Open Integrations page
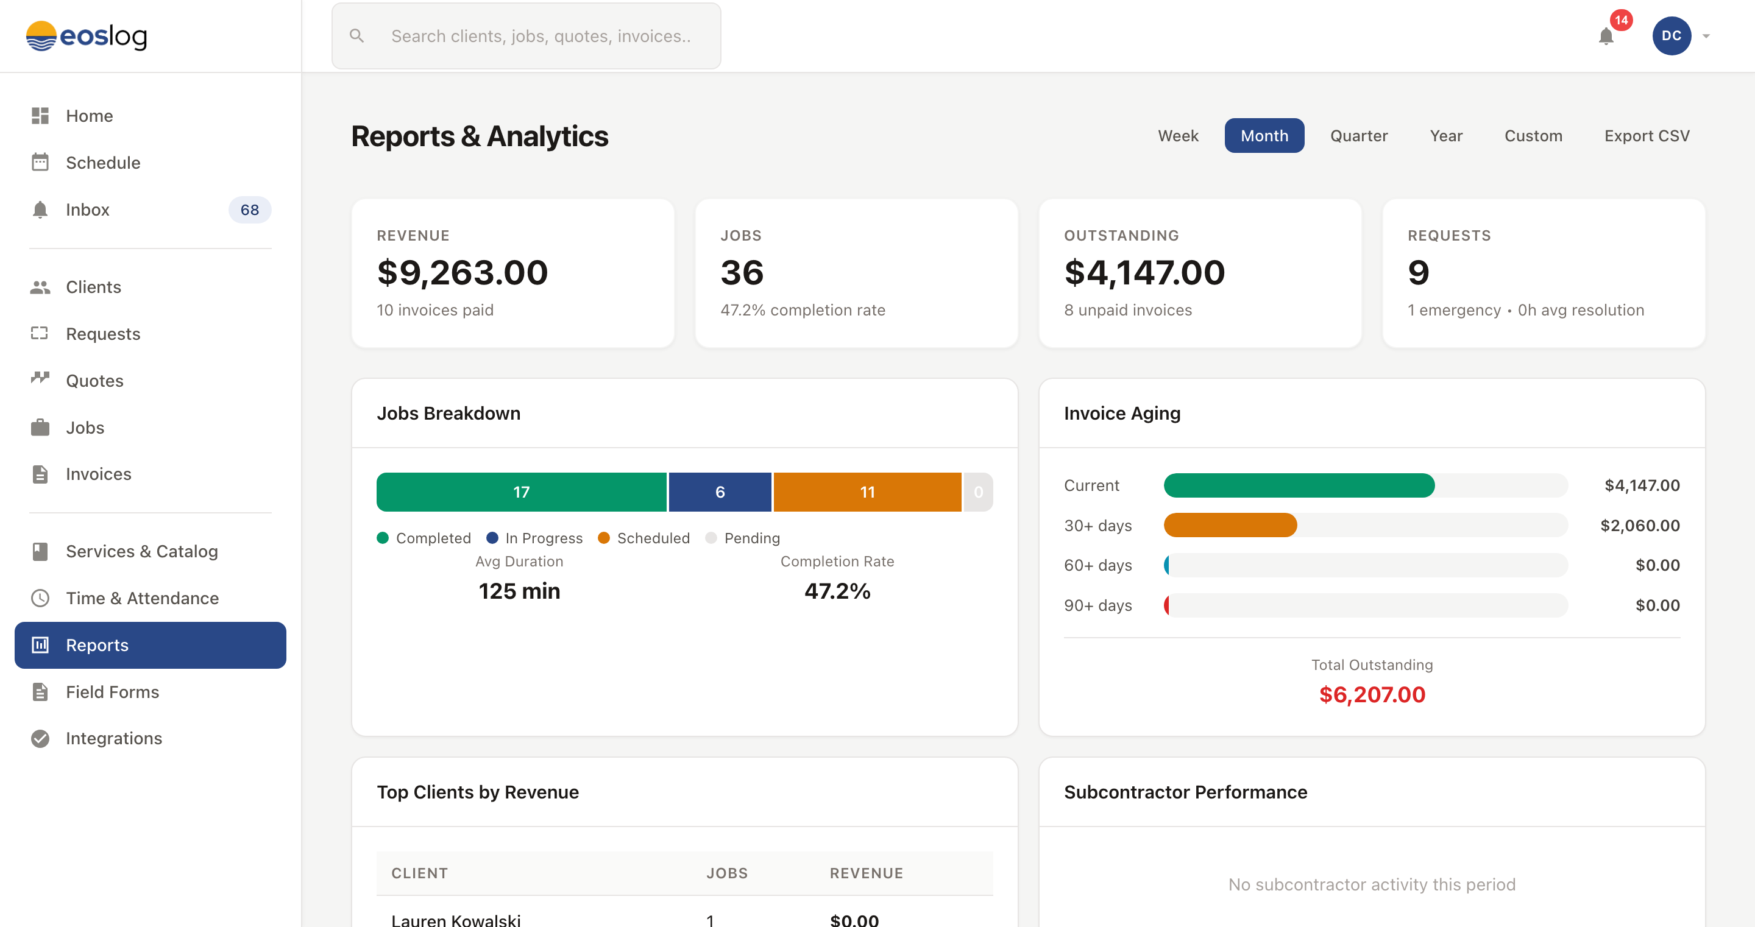Image resolution: width=1755 pixels, height=927 pixels. tap(151, 738)
